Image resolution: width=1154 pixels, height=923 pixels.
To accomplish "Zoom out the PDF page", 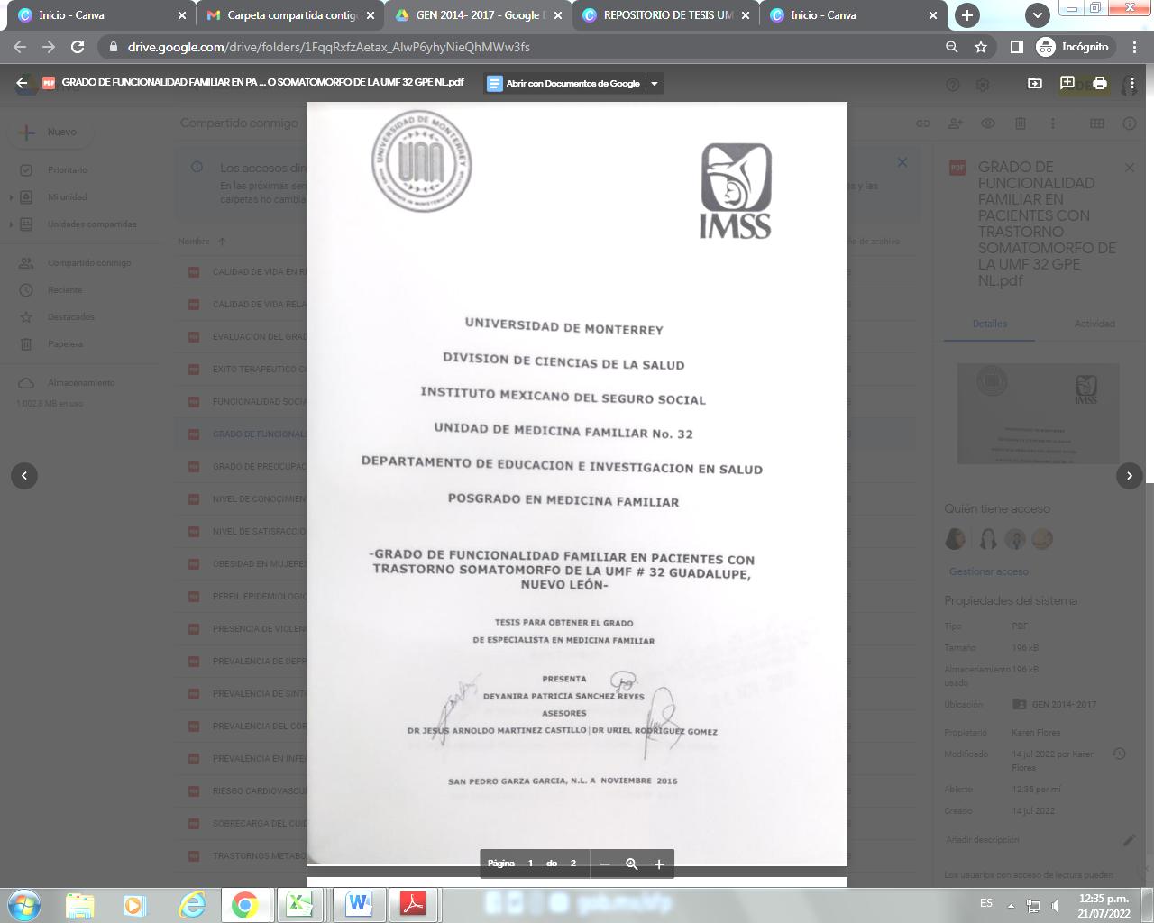I will 605,864.
